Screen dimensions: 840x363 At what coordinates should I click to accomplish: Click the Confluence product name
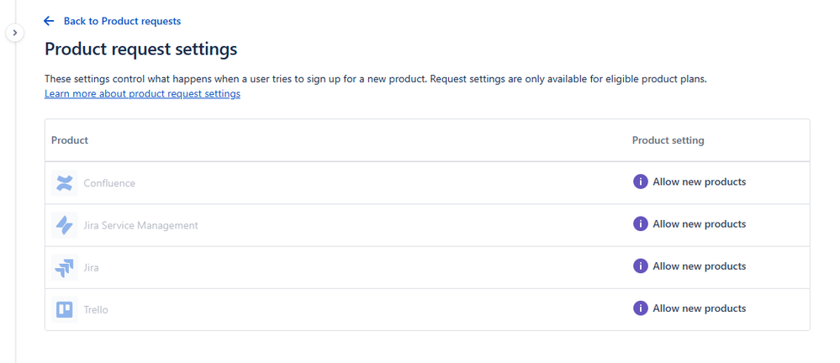[109, 183]
